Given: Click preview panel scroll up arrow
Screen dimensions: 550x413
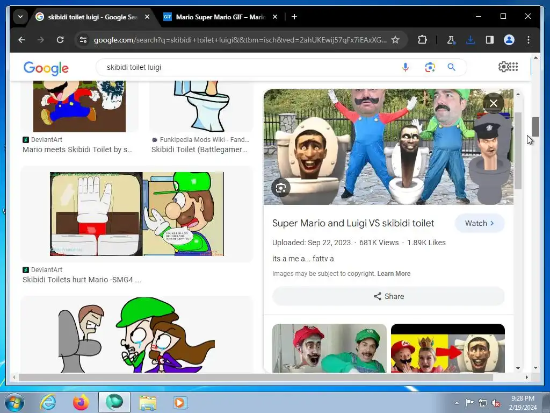Looking at the screenshot, I should pyautogui.click(x=518, y=94).
